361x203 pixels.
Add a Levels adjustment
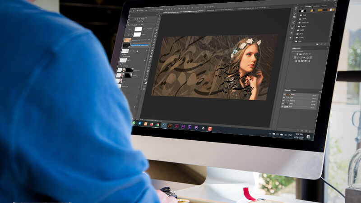301,54
